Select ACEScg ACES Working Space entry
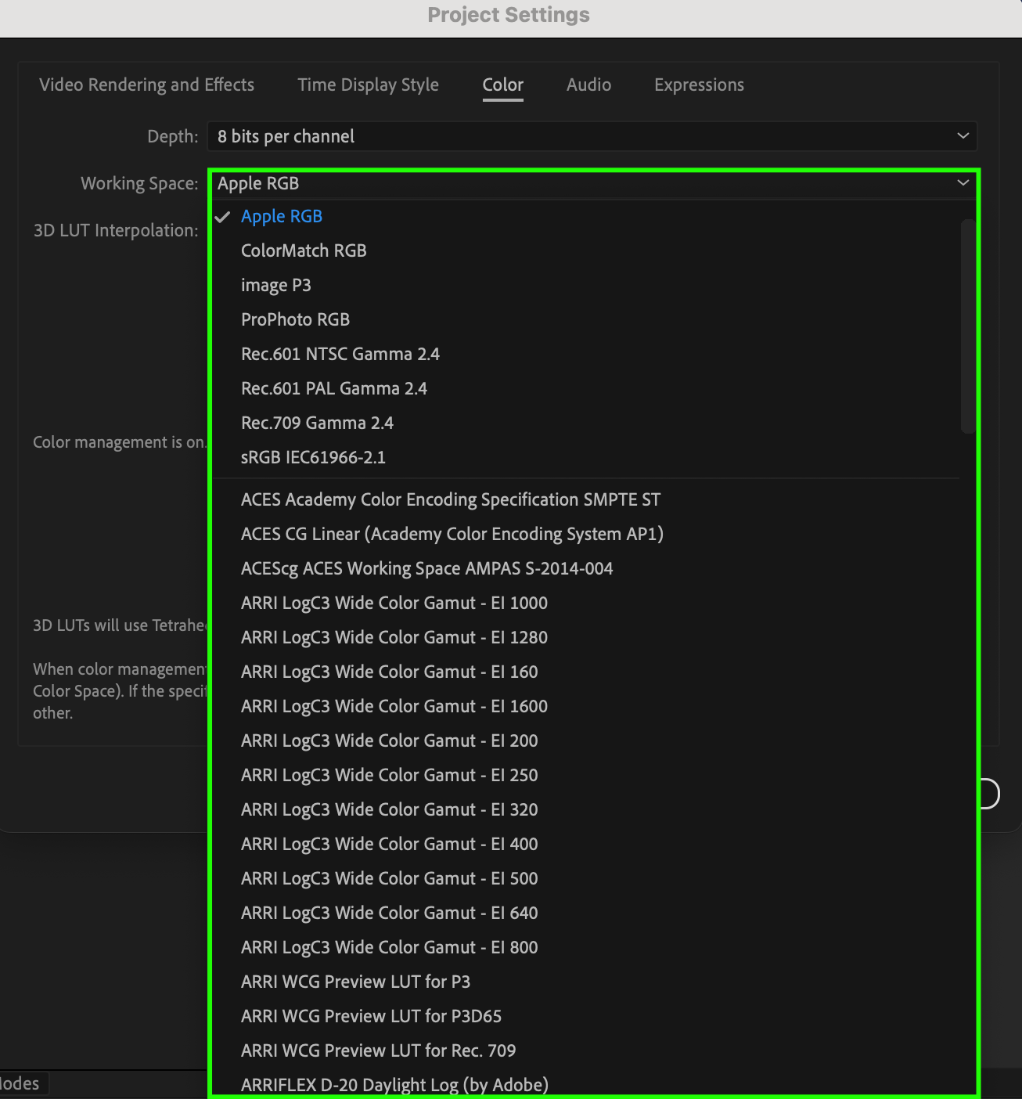Screen dimensions: 1022x1099 pos(426,568)
